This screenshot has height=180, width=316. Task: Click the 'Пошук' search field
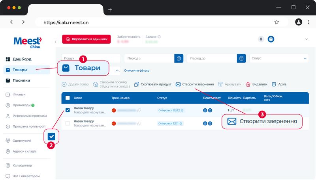click(91, 58)
